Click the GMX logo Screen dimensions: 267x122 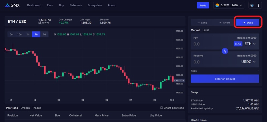(12, 5)
